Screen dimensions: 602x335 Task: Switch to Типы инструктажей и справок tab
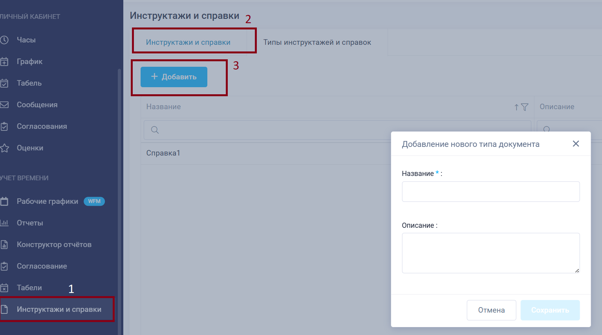pos(317,42)
